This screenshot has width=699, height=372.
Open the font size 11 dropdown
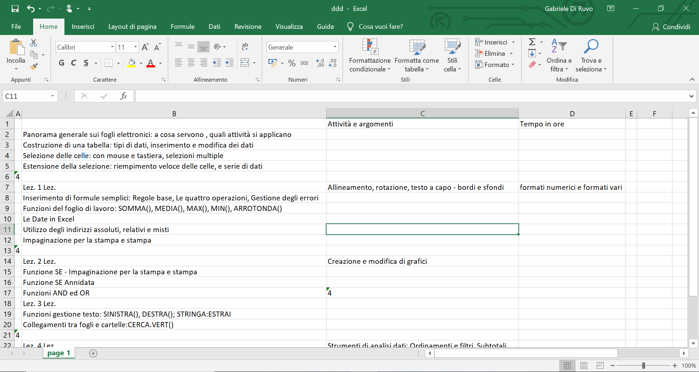coord(135,47)
